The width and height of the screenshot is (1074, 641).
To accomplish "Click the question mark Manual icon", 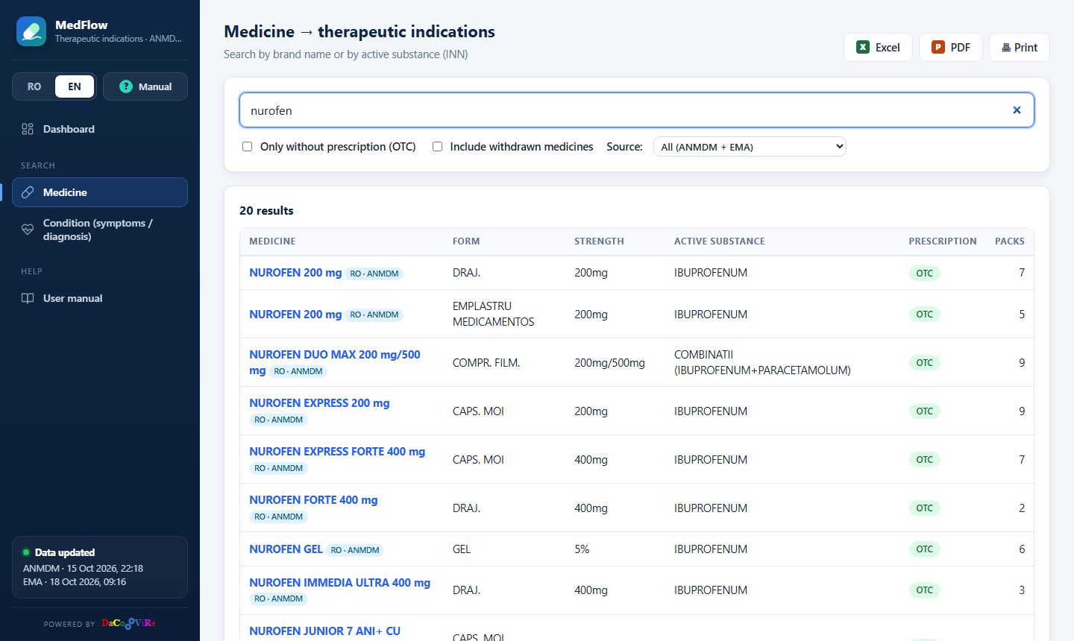I will pyautogui.click(x=126, y=86).
